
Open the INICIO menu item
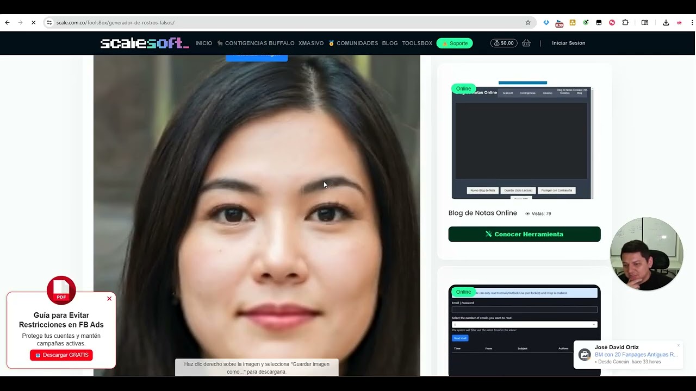pyautogui.click(x=204, y=43)
